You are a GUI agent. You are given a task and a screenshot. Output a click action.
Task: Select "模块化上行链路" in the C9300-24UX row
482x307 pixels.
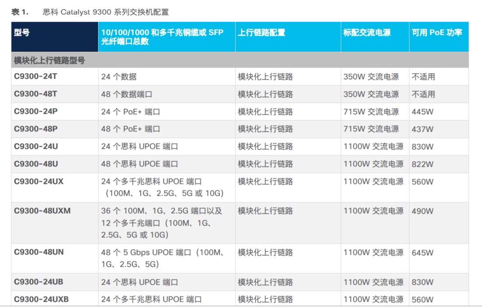[x=265, y=182]
